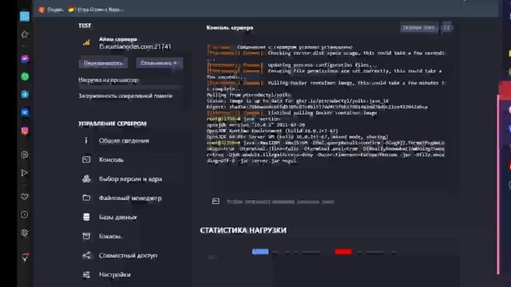The image size is (511, 287).
Task: Open bookmarks heart icon in sidebar
Action: coord(25,197)
